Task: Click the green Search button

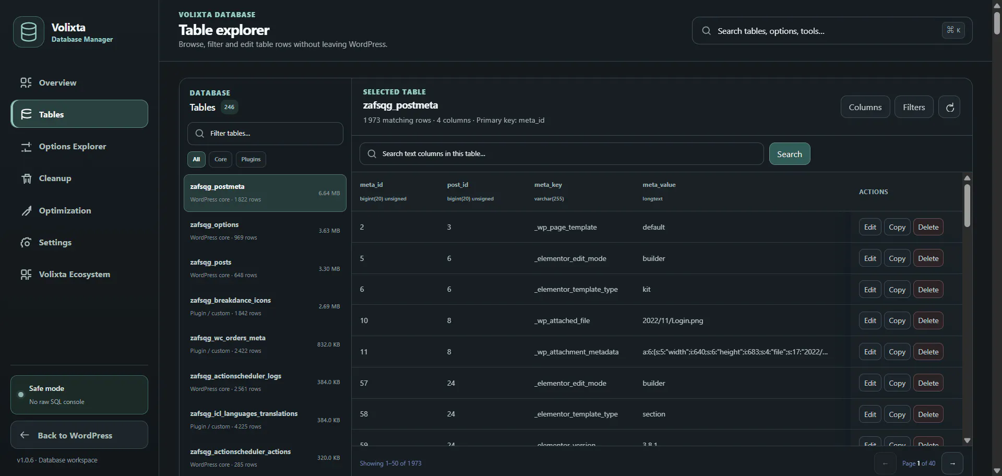Action: tap(790, 154)
